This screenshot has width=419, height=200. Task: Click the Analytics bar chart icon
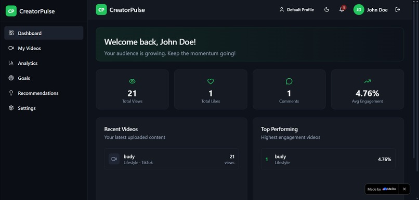pyautogui.click(x=11, y=63)
